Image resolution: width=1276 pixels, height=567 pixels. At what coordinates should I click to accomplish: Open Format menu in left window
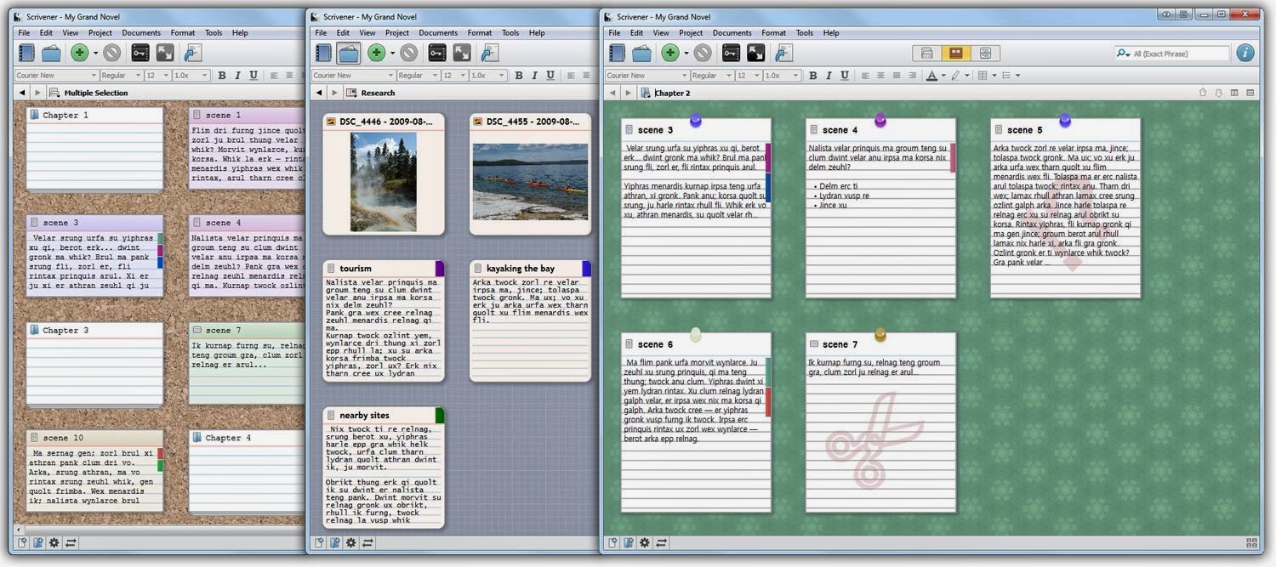click(x=183, y=33)
